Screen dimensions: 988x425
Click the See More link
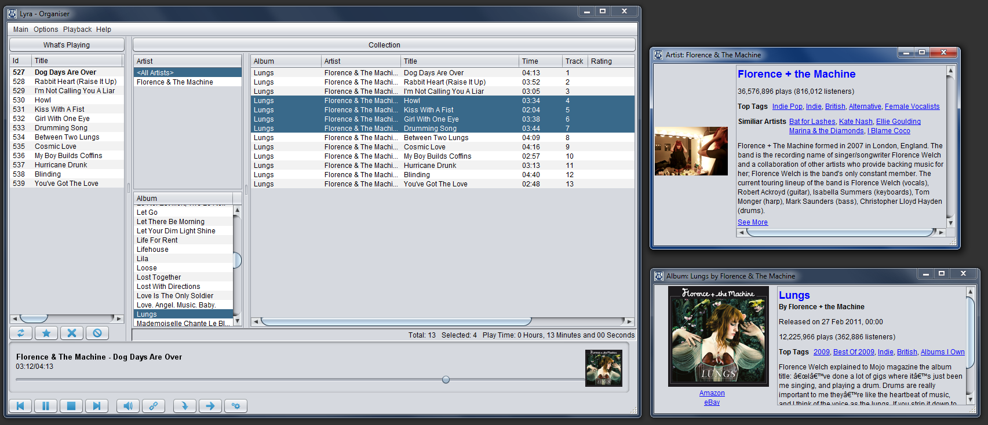[753, 222]
